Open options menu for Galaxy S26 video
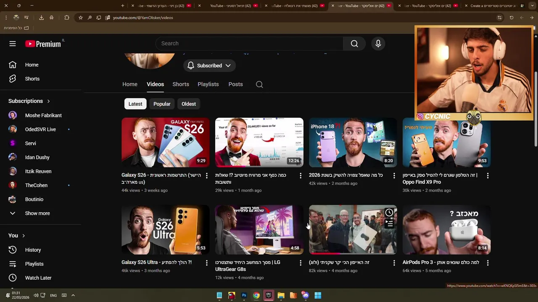Image resolution: width=538 pixels, height=302 pixels. point(206,176)
